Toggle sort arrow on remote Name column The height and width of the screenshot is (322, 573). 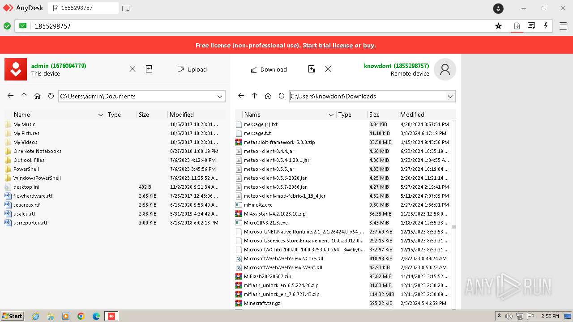(x=331, y=115)
